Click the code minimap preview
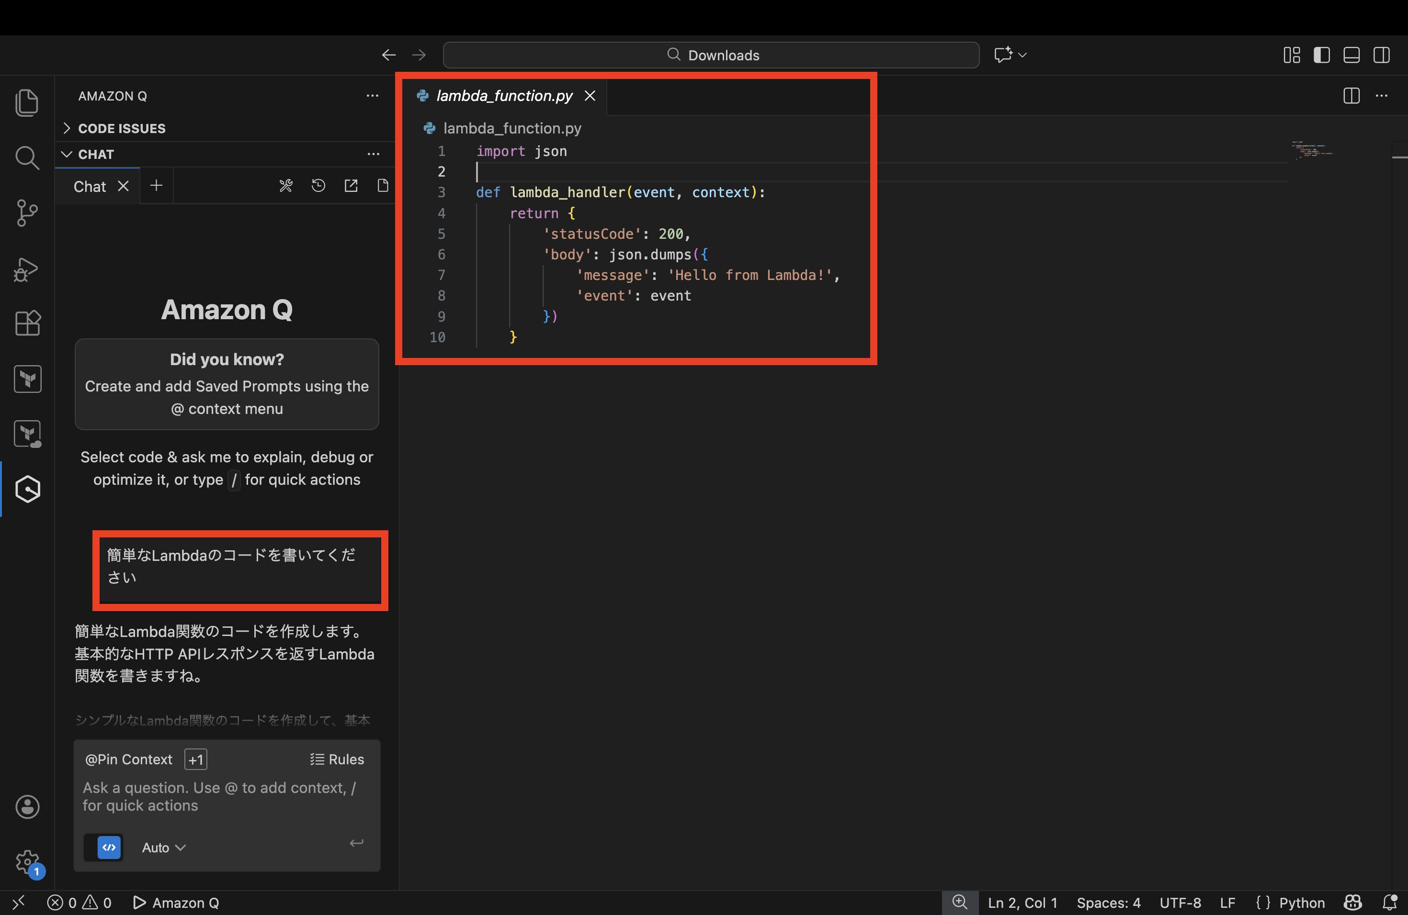The width and height of the screenshot is (1408, 915). 1313,151
